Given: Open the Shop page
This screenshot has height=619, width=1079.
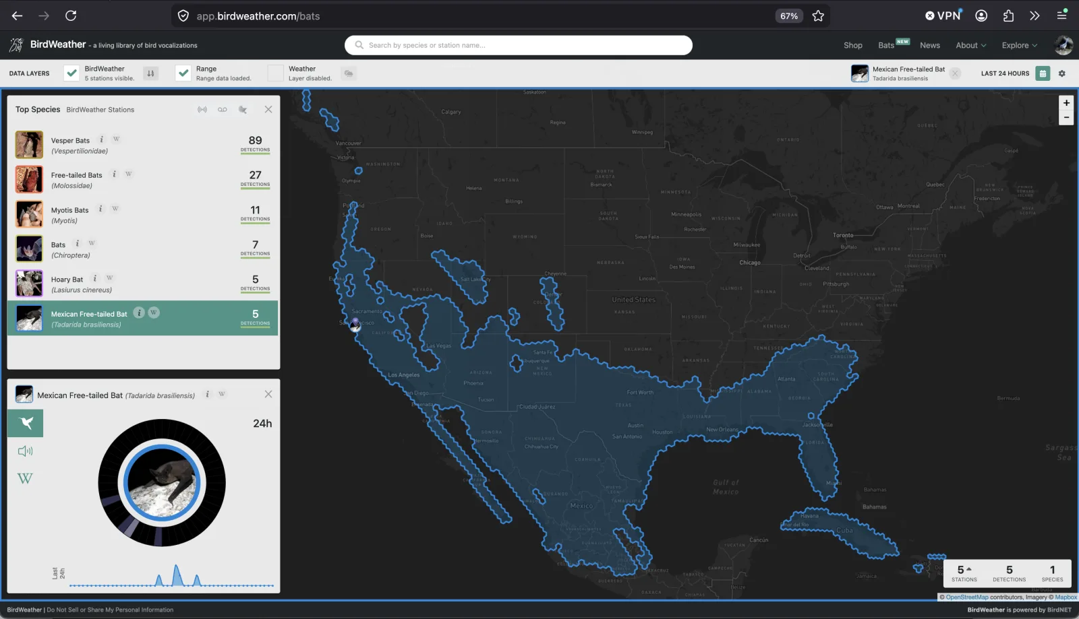Looking at the screenshot, I should (852, 45).
